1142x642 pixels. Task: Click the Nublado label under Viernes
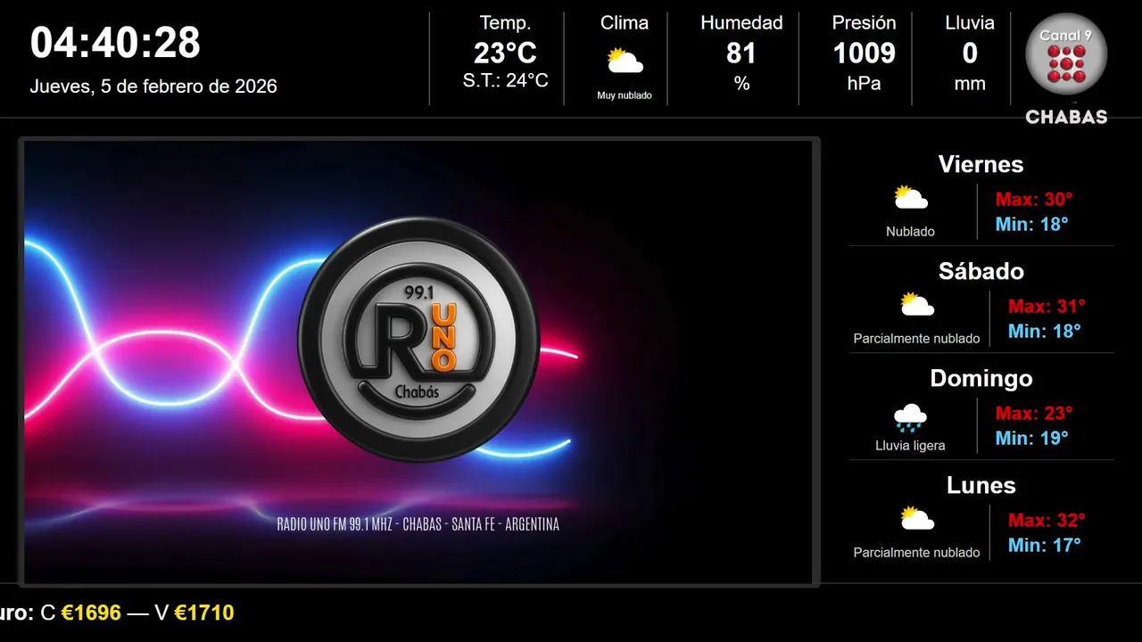coord(911,232)
